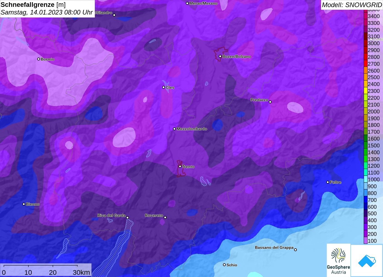This screenshot has width=383, height=277.
Task: Click the Meran/Merano marker dot
Action: (187, 3)
